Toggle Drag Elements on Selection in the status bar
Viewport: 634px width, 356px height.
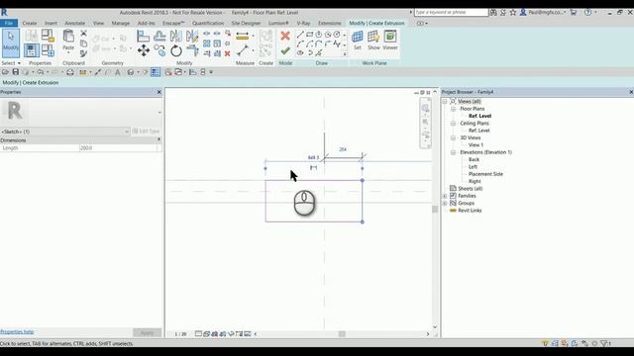pos(584,343)
